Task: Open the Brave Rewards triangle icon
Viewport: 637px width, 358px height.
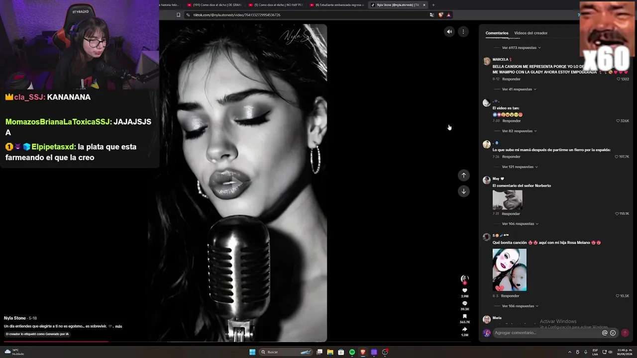Action: 448,15
